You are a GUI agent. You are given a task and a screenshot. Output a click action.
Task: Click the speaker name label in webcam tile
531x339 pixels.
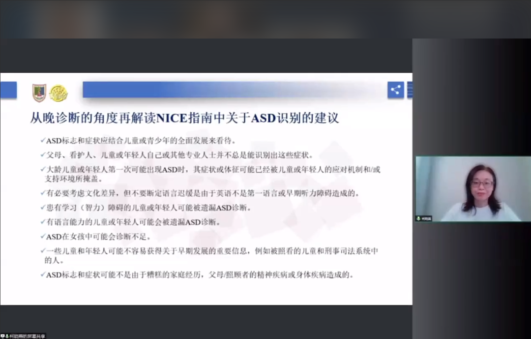click(x=426, y=218)
